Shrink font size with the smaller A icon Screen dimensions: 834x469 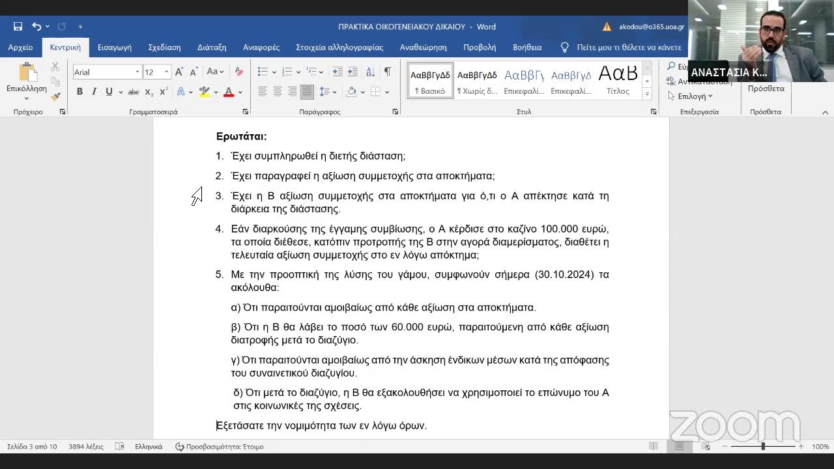click(194, 72)
